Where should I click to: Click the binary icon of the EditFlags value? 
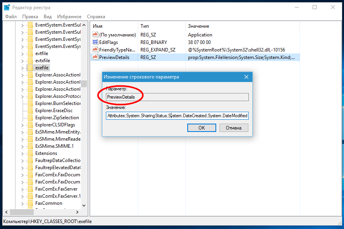point(95,42)
